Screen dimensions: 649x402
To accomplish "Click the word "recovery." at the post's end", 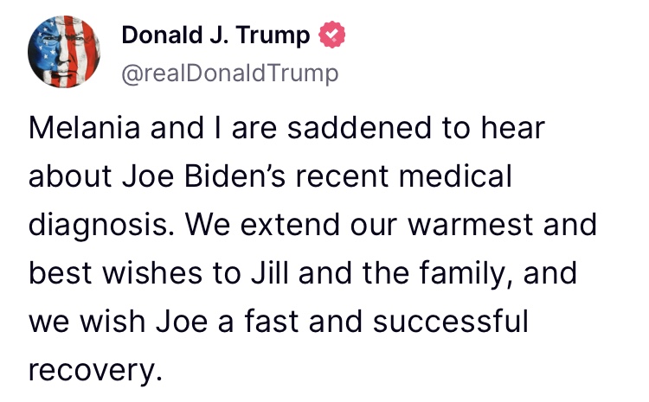I will pos(95,370).
